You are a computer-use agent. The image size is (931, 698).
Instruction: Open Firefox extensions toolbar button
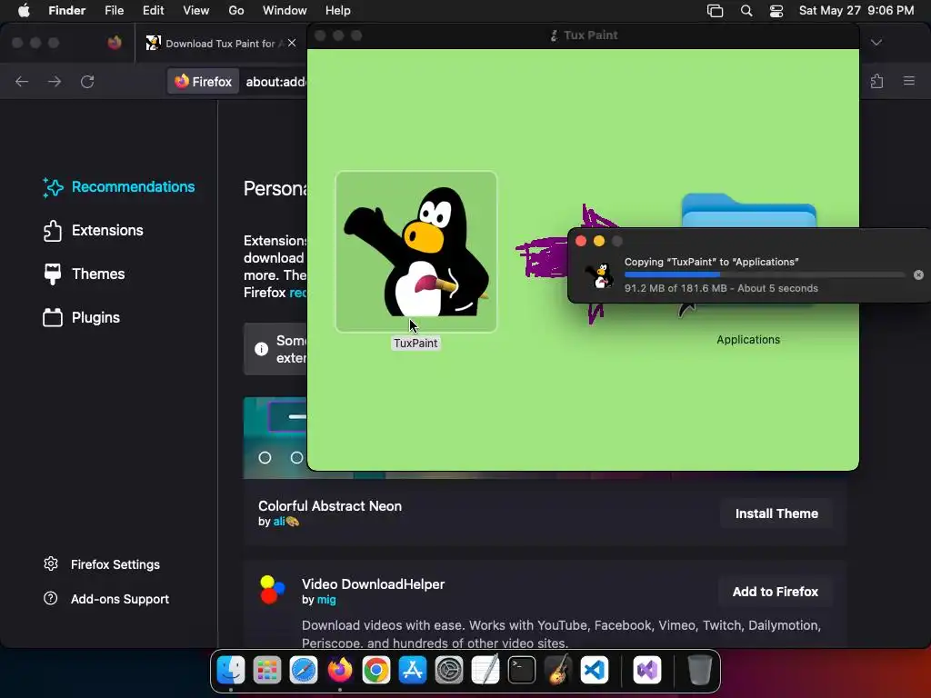coord(877,81)
